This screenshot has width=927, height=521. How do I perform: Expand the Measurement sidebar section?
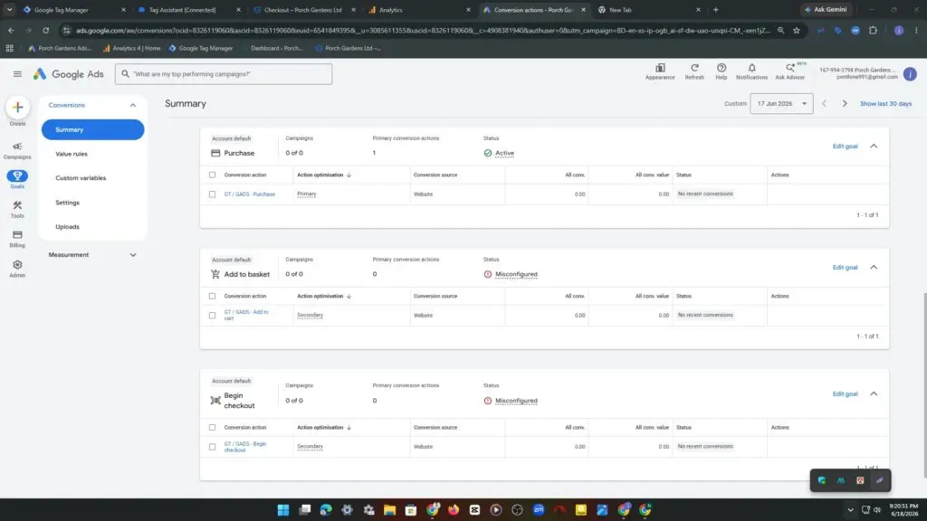[133, 254]
